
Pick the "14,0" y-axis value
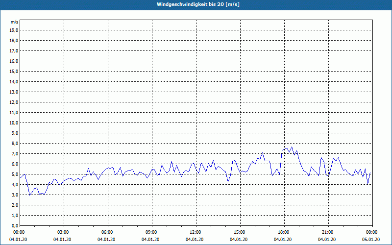point(14,81)
